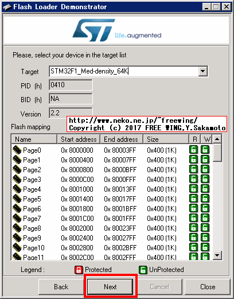Screen dimensions: 234x299
Task: Click Page8 start address 0x 8002000
Action: [77, 228]
